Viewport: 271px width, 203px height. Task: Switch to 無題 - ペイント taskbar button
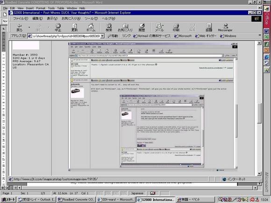195,200
